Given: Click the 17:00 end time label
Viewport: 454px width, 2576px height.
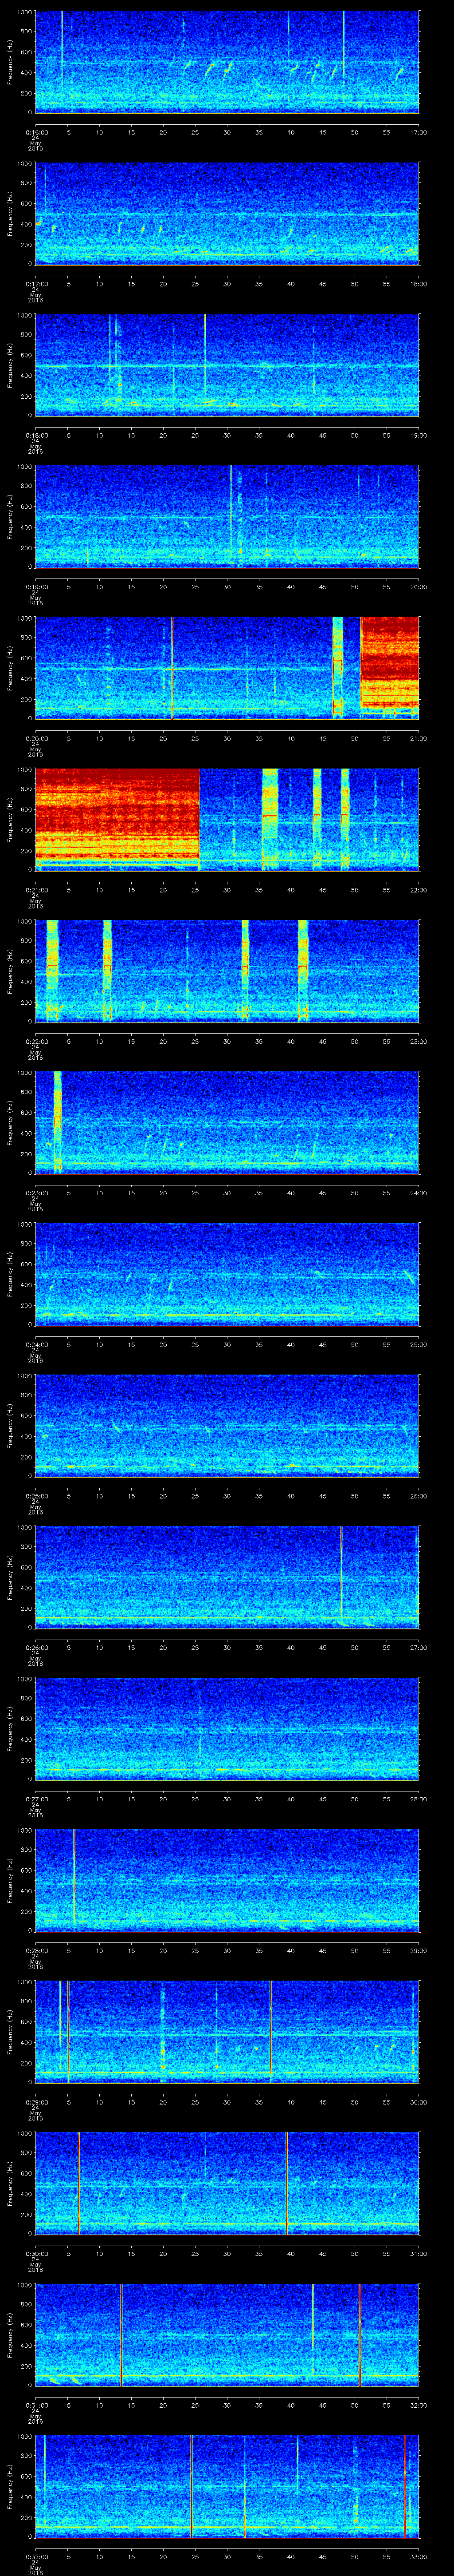Looking at the screenshot, I should (x=418, y=132).
